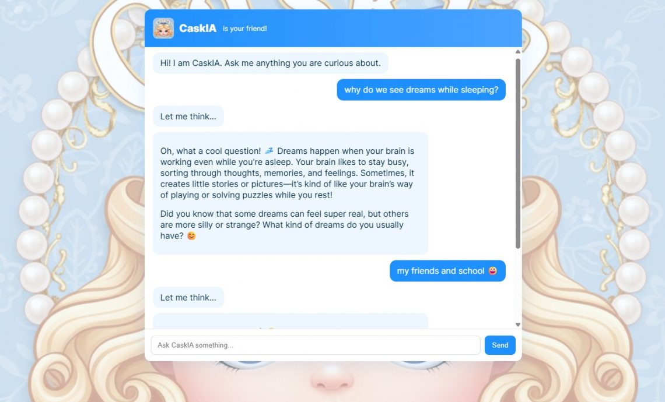
Task: Click the scrollbar down arrow
Action: [518, 325]
